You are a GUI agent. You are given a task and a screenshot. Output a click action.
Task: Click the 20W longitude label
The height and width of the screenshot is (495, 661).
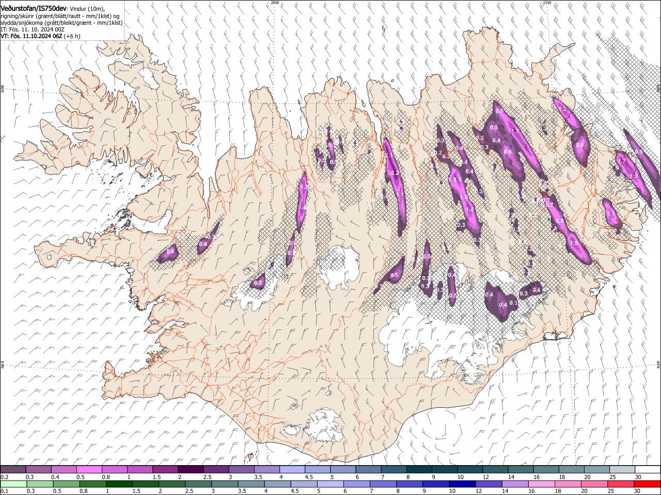pos(275,3)
